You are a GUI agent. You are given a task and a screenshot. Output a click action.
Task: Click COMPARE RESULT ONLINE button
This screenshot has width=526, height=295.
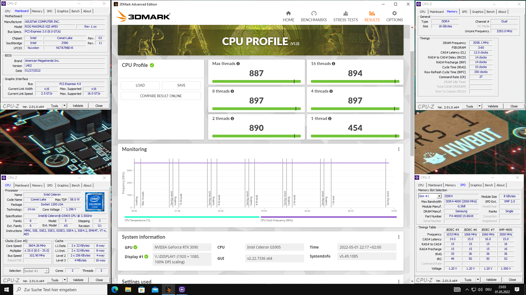[161, 96]
